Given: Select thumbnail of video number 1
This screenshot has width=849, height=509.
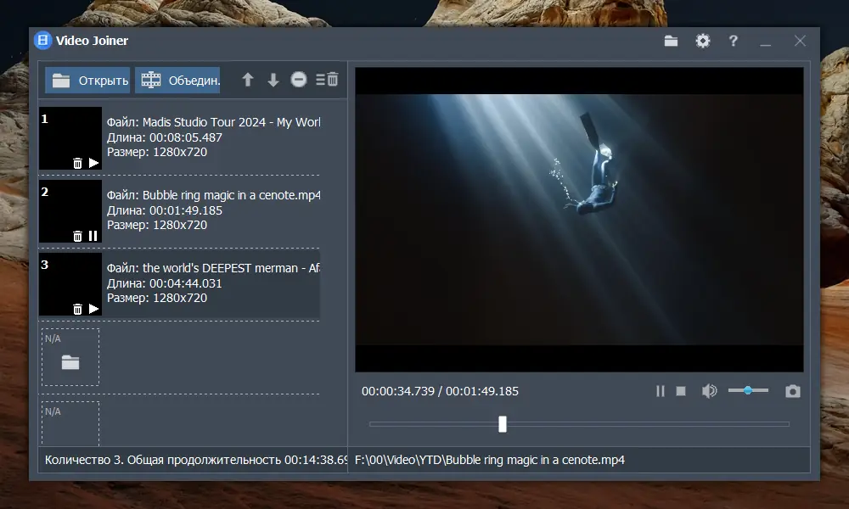Looking at the screenshot, I should click(70, 138).
